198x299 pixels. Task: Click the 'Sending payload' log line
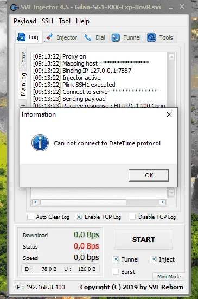pyautogui.click(x=69, y=99)
